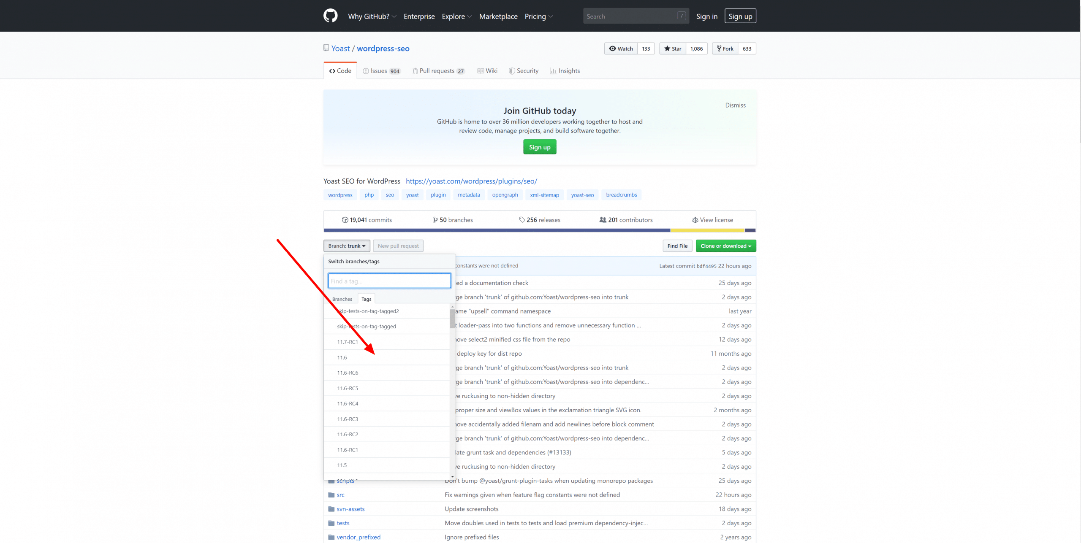Screen dimensions: 1081x543
Task: Open the Wiki tab
Action: pos(487,71)
